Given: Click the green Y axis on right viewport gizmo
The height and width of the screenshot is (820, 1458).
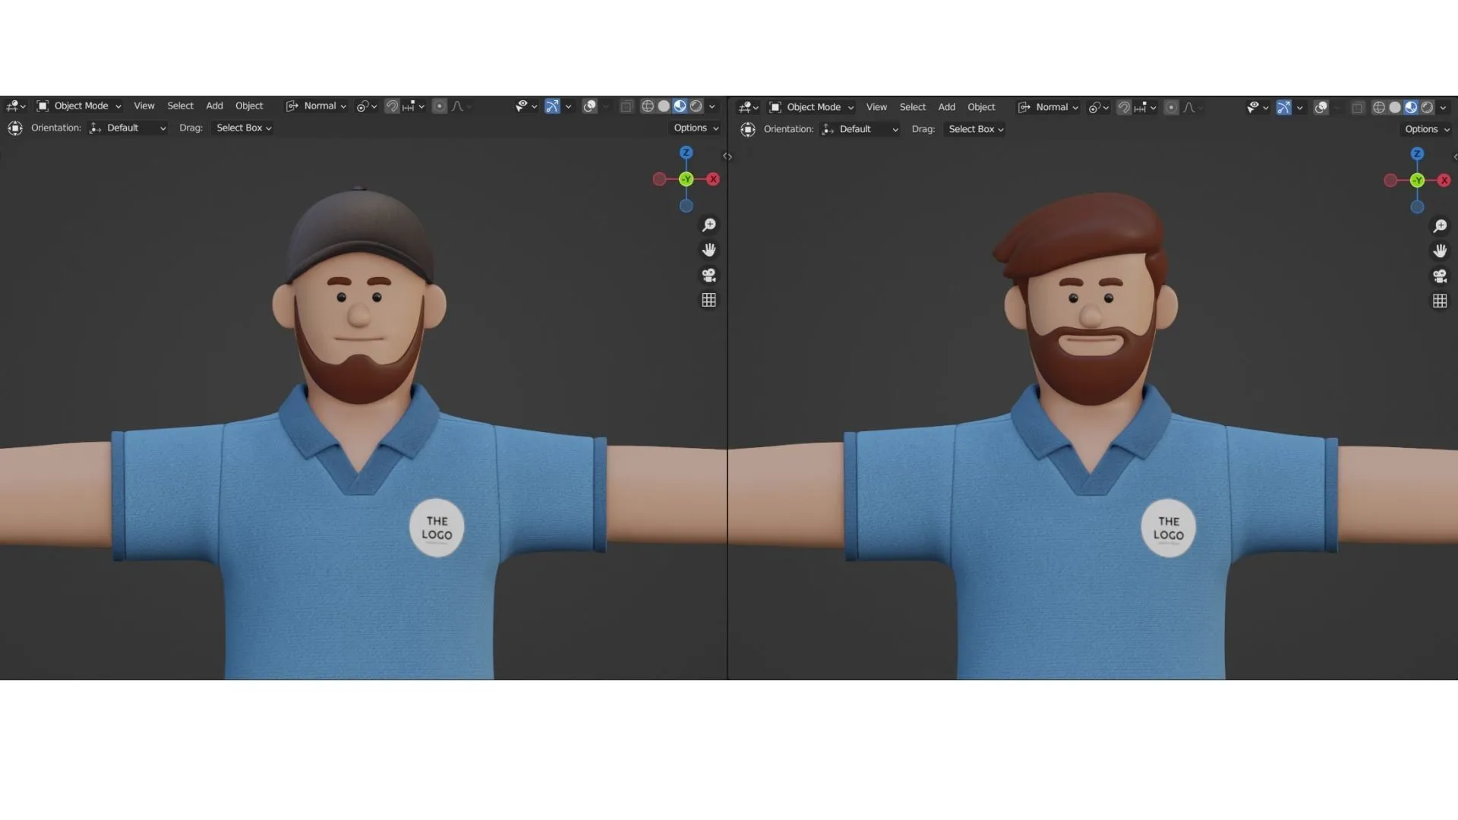Looking at the screenshot, I should (x=1417, y=180).
